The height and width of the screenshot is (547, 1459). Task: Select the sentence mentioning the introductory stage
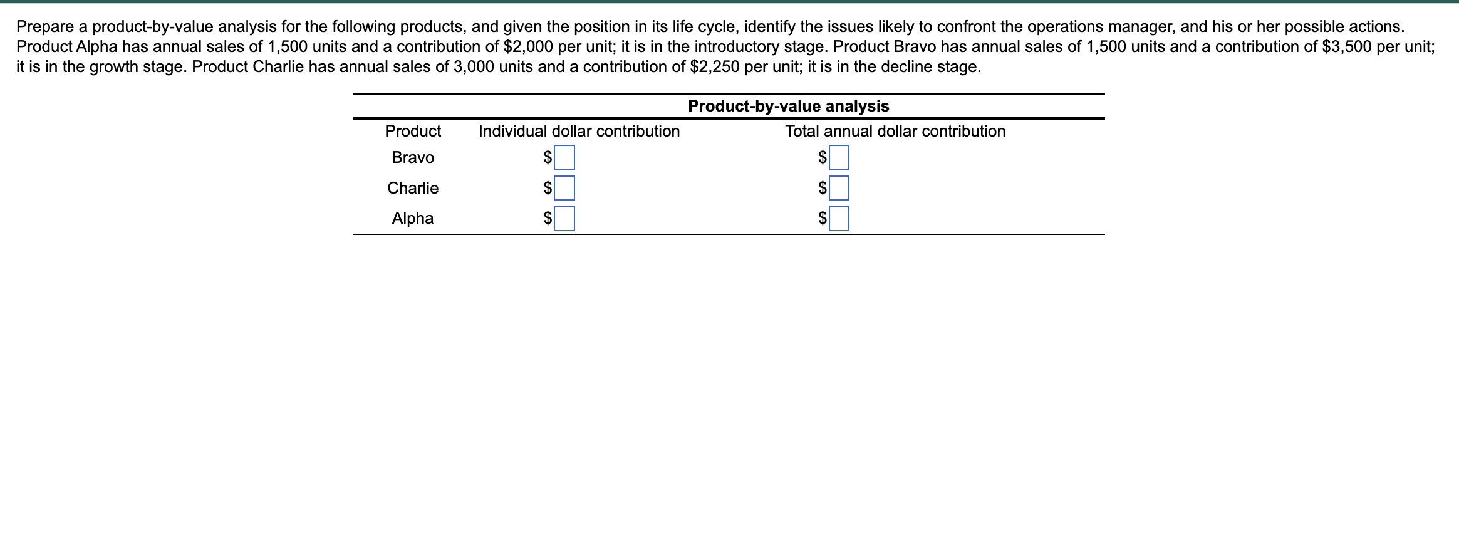(439, 45)
